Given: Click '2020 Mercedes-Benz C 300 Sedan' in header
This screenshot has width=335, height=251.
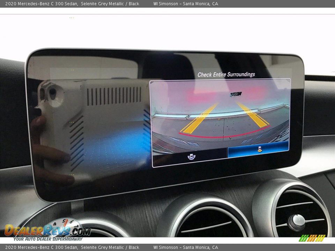Looking at the screenshot, I should tap(41, 4).
